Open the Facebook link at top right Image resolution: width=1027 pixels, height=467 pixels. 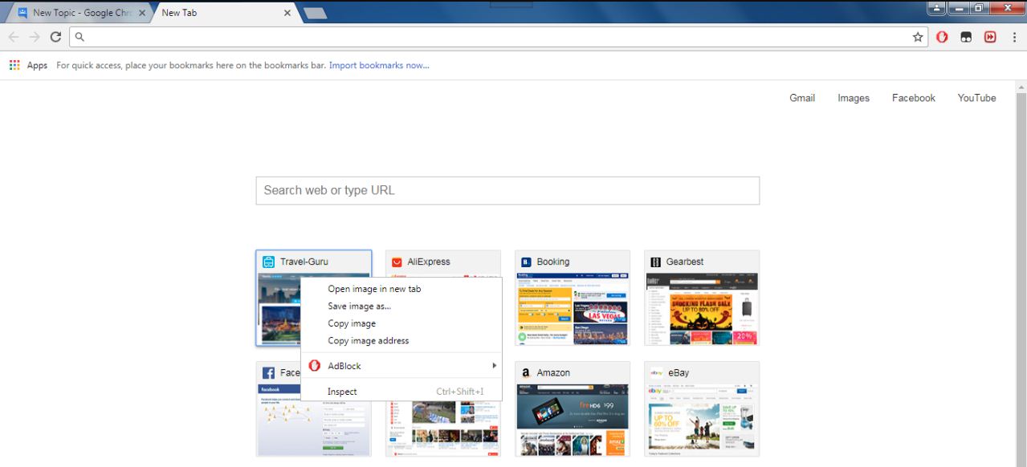pyautogui.click(x=914, y=98)
